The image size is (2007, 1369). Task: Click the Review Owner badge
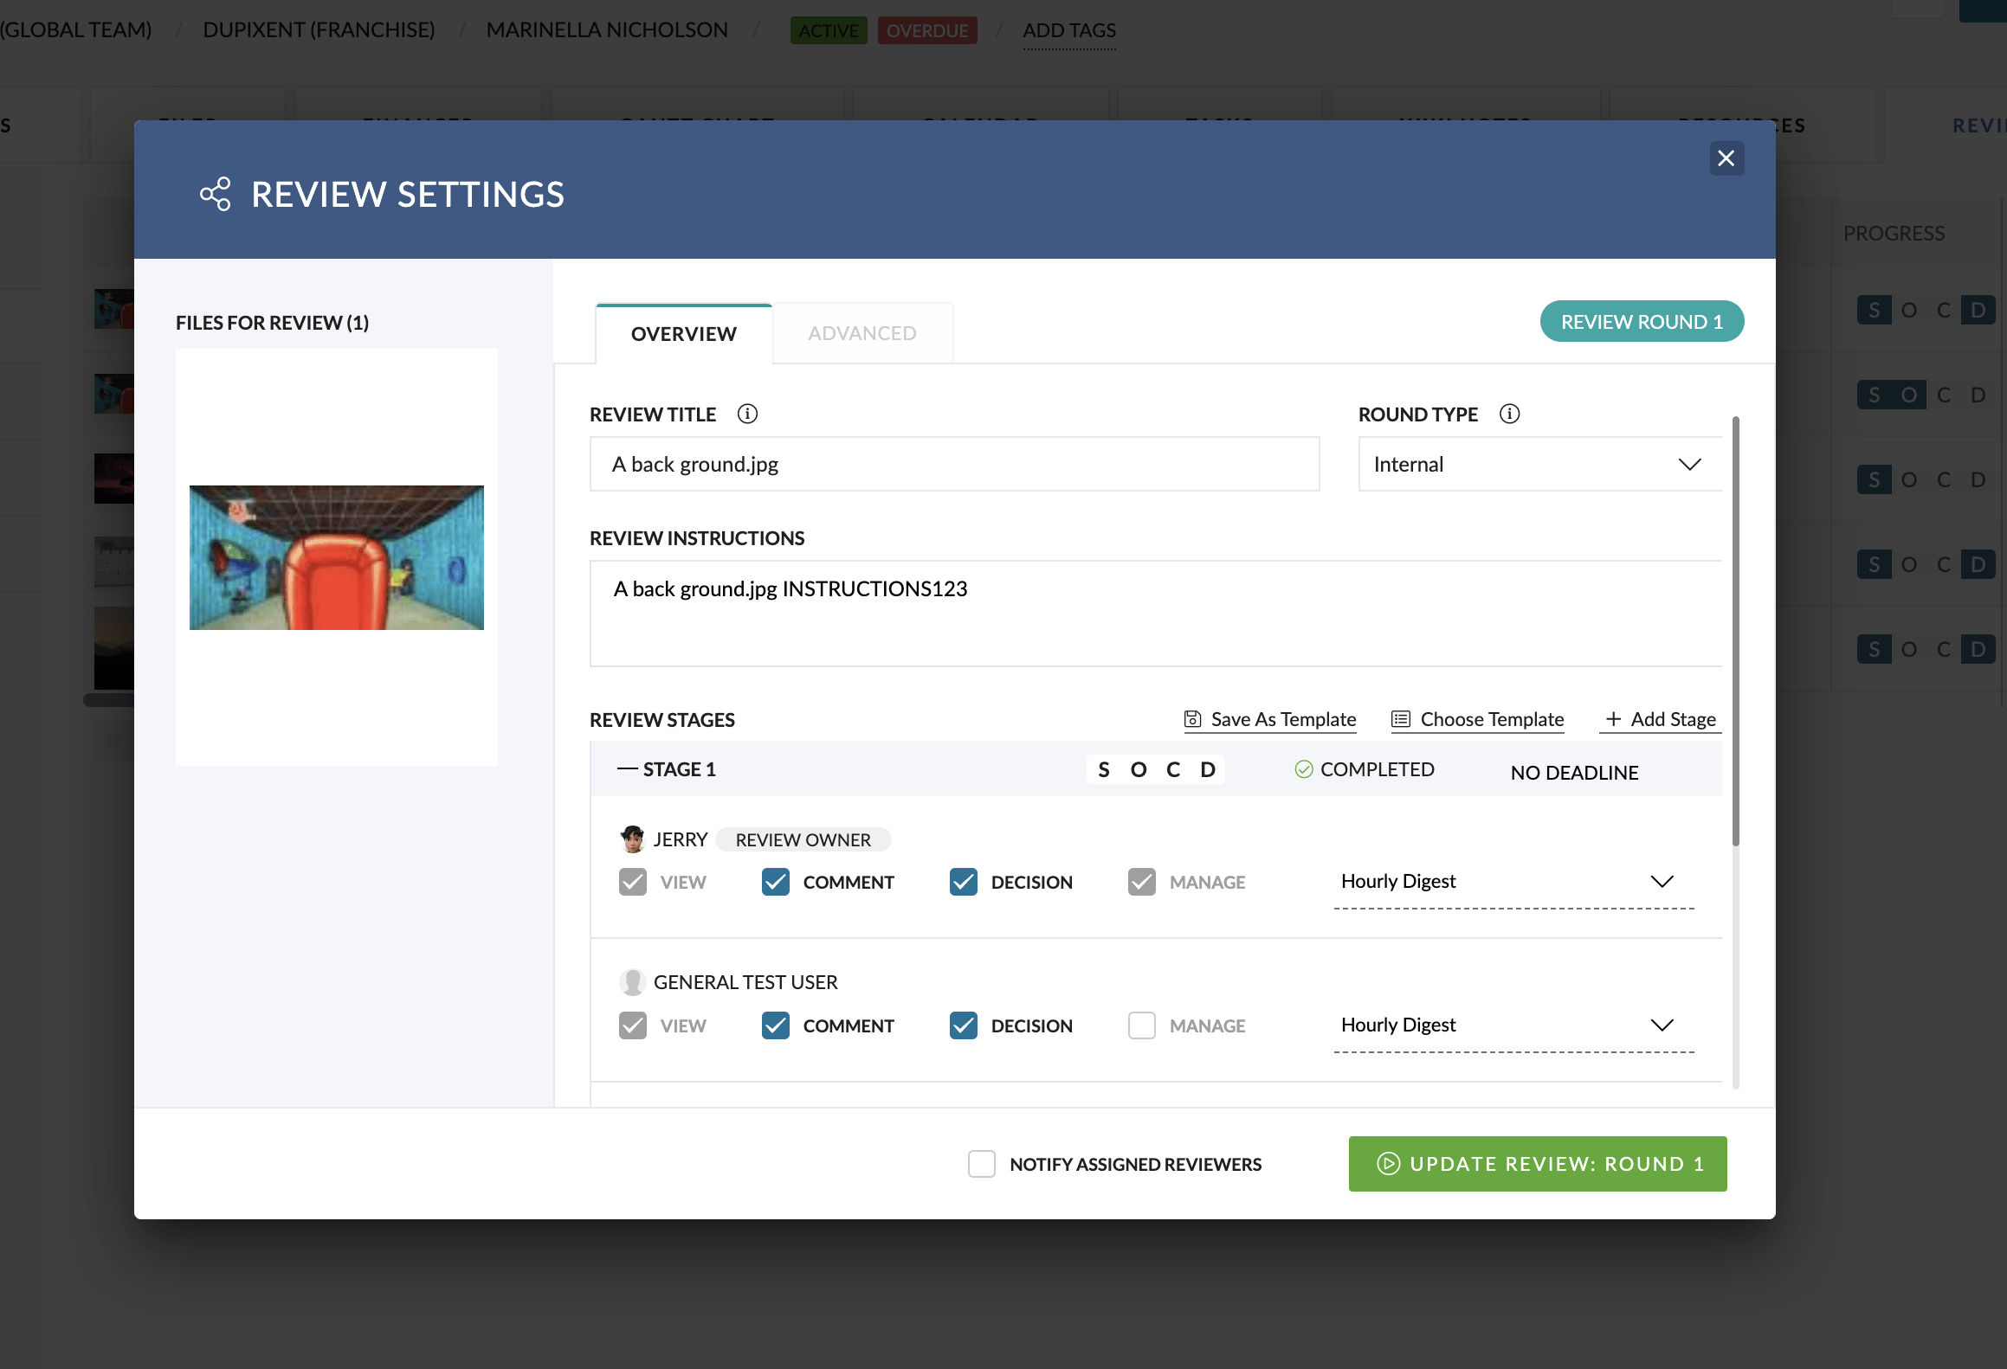[803, 839]
